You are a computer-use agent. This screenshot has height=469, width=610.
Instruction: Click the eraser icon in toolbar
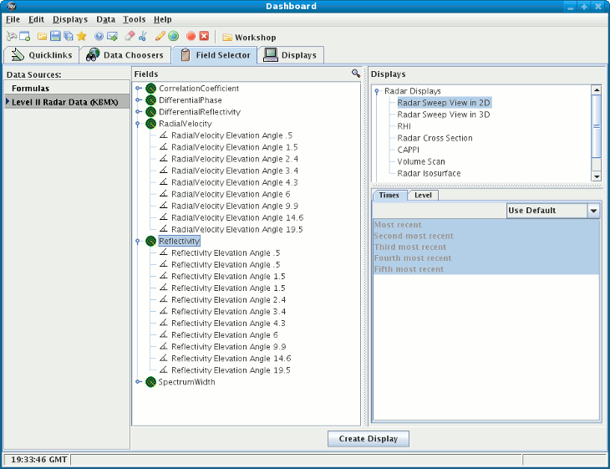point(129,37)
